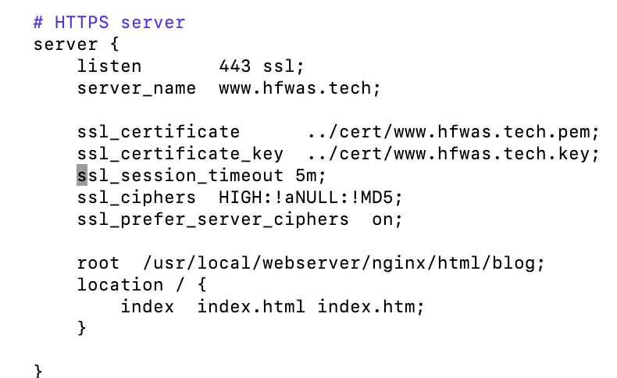This screenshot has width=617, height=378.
Task: Click 'index.htm;' at the line end
Action: click(371, 307)
